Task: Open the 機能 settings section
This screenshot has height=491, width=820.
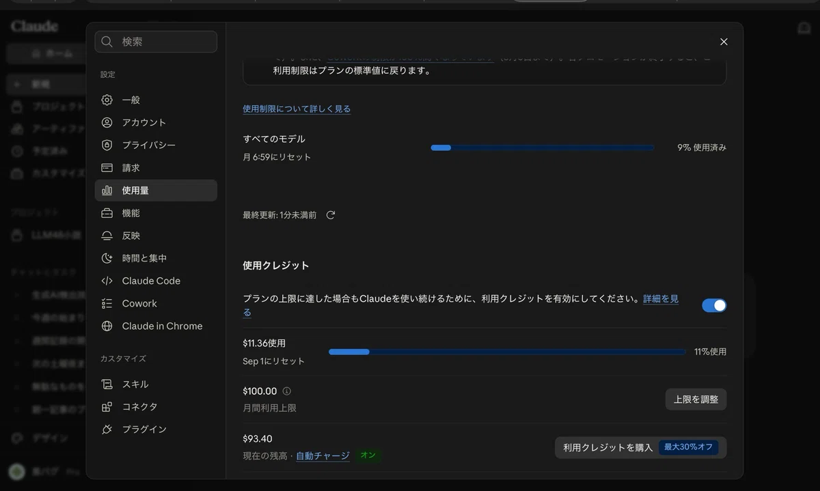Action: click(x=156, y=213)
